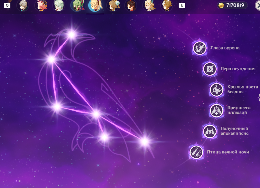Click the E next-character key icon
Viewport: 260px width, 188px height.
182,5
